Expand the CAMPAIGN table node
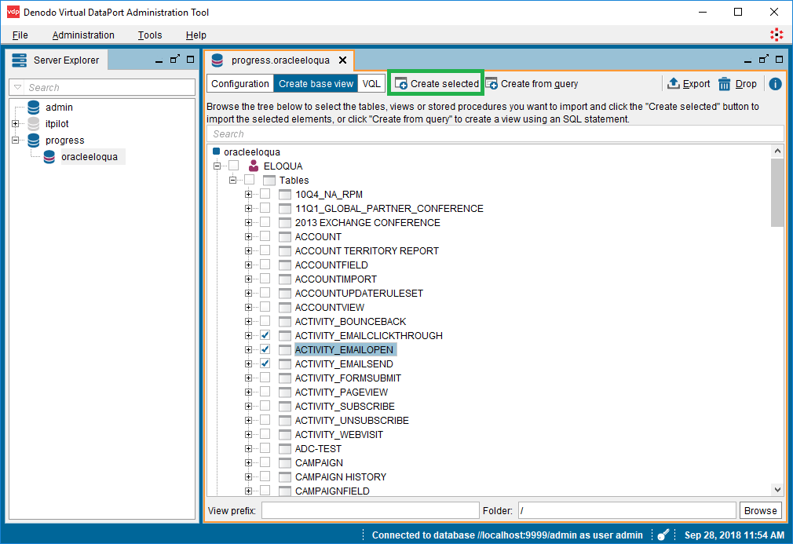Screen dimensions: 793x544 pyautogui.click(x=249, y=463)
